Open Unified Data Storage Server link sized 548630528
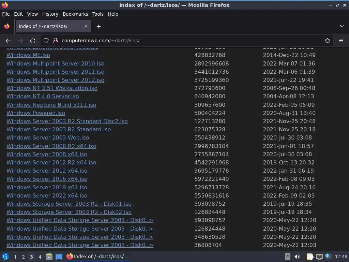This screenshot has width=349, height=262. click(80, 237)
